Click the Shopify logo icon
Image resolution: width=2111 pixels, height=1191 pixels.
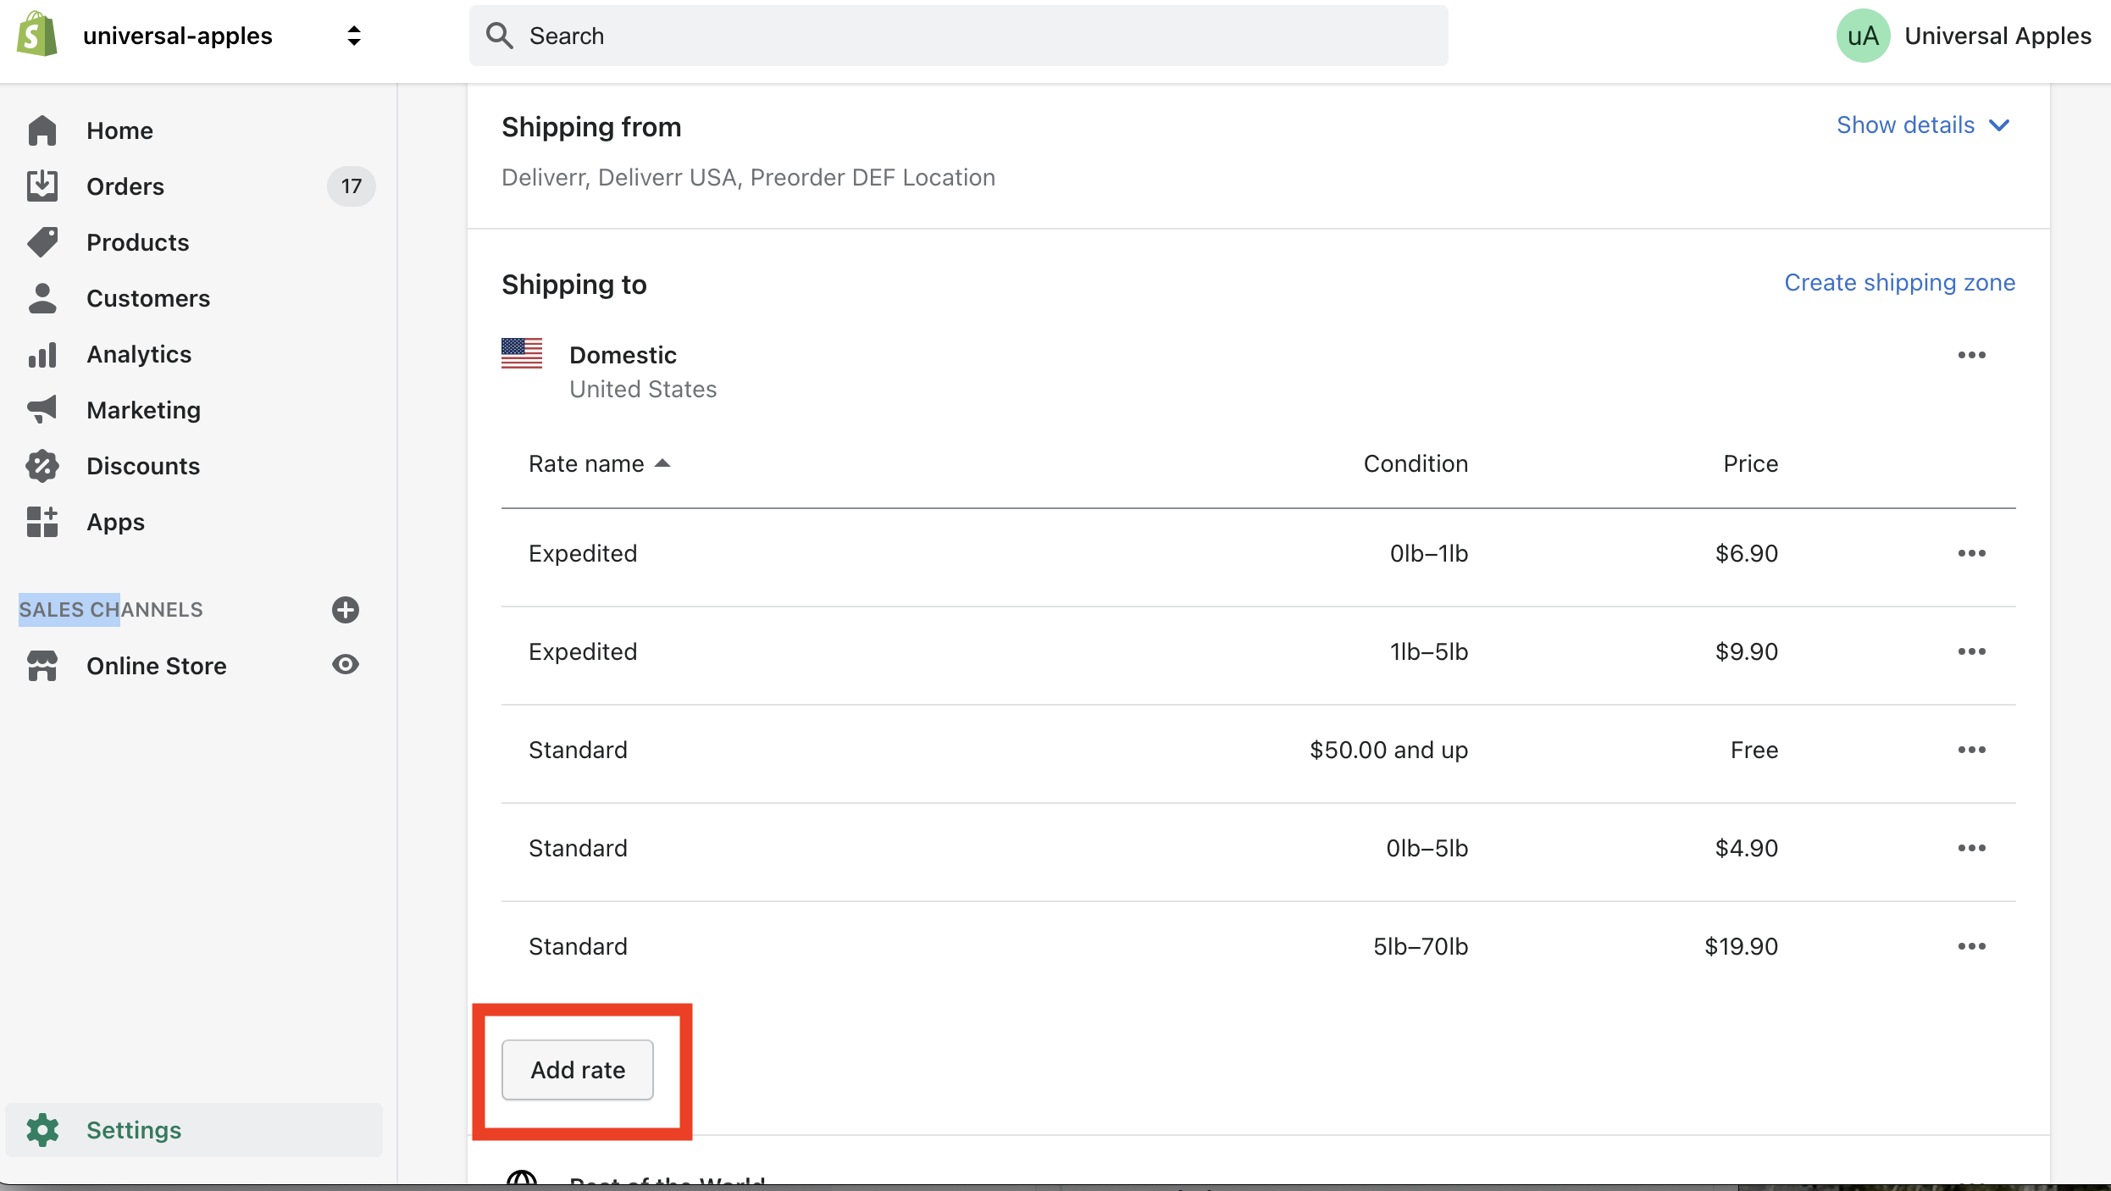pyautogui.click(x=36, y=35)
